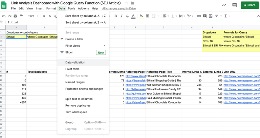The image size is (260, 138).
Task: Select Data validation from the menu
Action: pos(75,62)
